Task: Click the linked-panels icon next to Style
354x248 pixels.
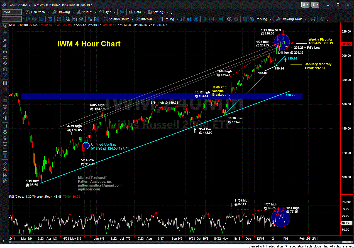Action: (x=122, y=12)
